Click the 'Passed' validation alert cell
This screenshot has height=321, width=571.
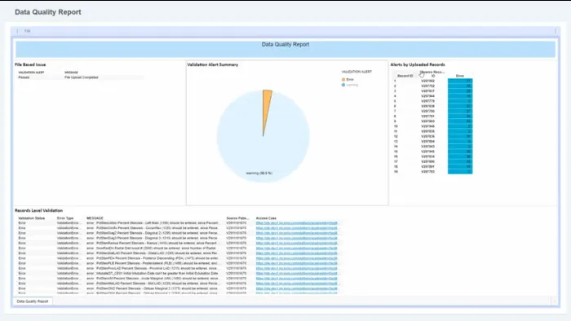click(24, 77)
